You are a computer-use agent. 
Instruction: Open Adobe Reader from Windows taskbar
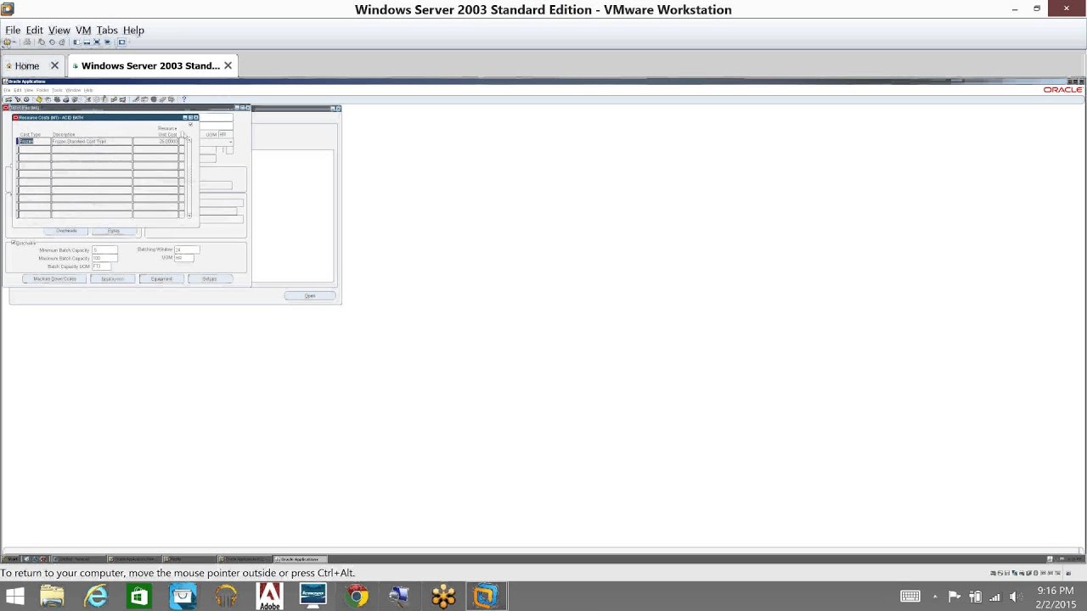(269, 597)
